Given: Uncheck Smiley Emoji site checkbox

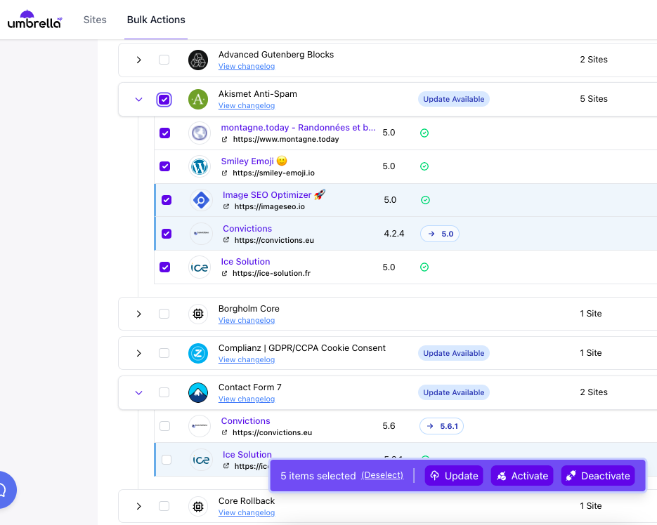Looking at the screenshot, I should tap(164, 166).
